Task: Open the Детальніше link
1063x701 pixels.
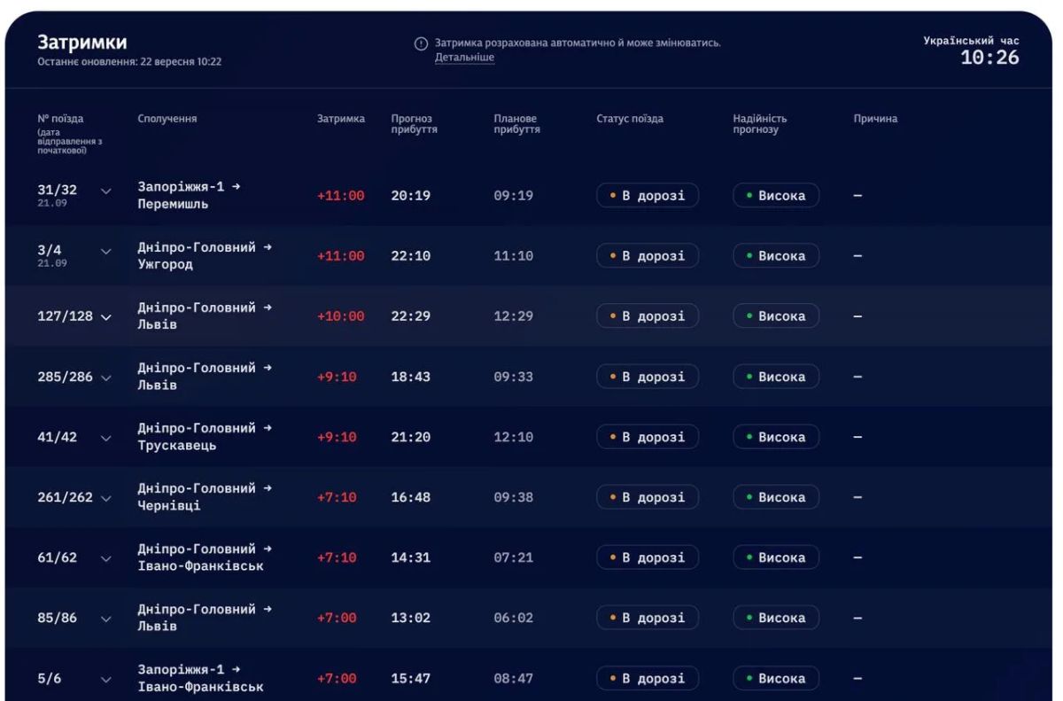Action: [464, 58]
